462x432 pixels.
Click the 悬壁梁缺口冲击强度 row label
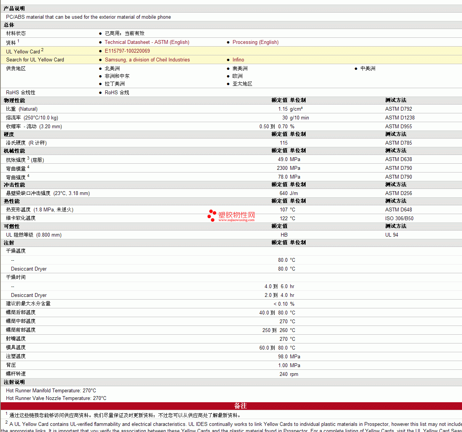[48, 193]
